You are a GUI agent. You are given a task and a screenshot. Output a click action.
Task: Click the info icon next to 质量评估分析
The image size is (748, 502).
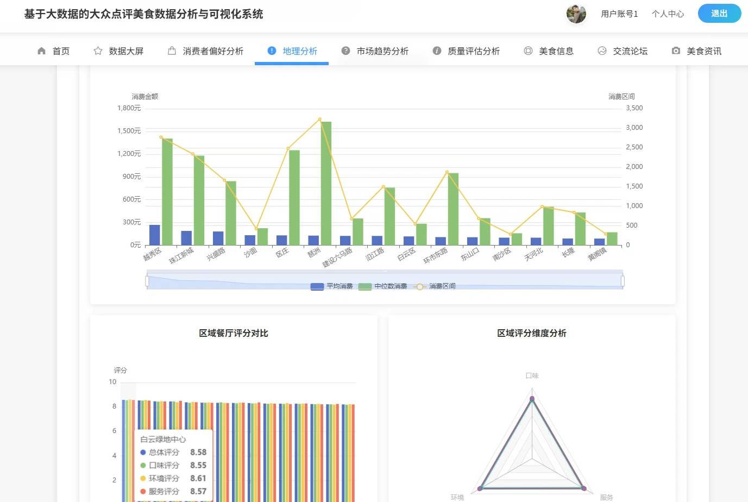pos(436,51)
